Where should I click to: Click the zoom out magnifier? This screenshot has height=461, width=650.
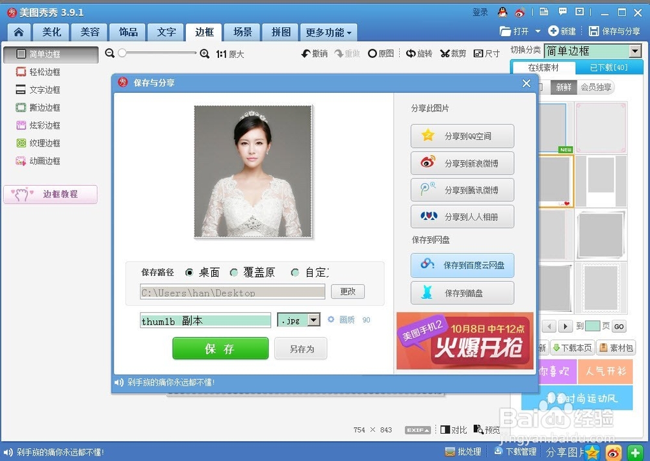click(109, 53)
